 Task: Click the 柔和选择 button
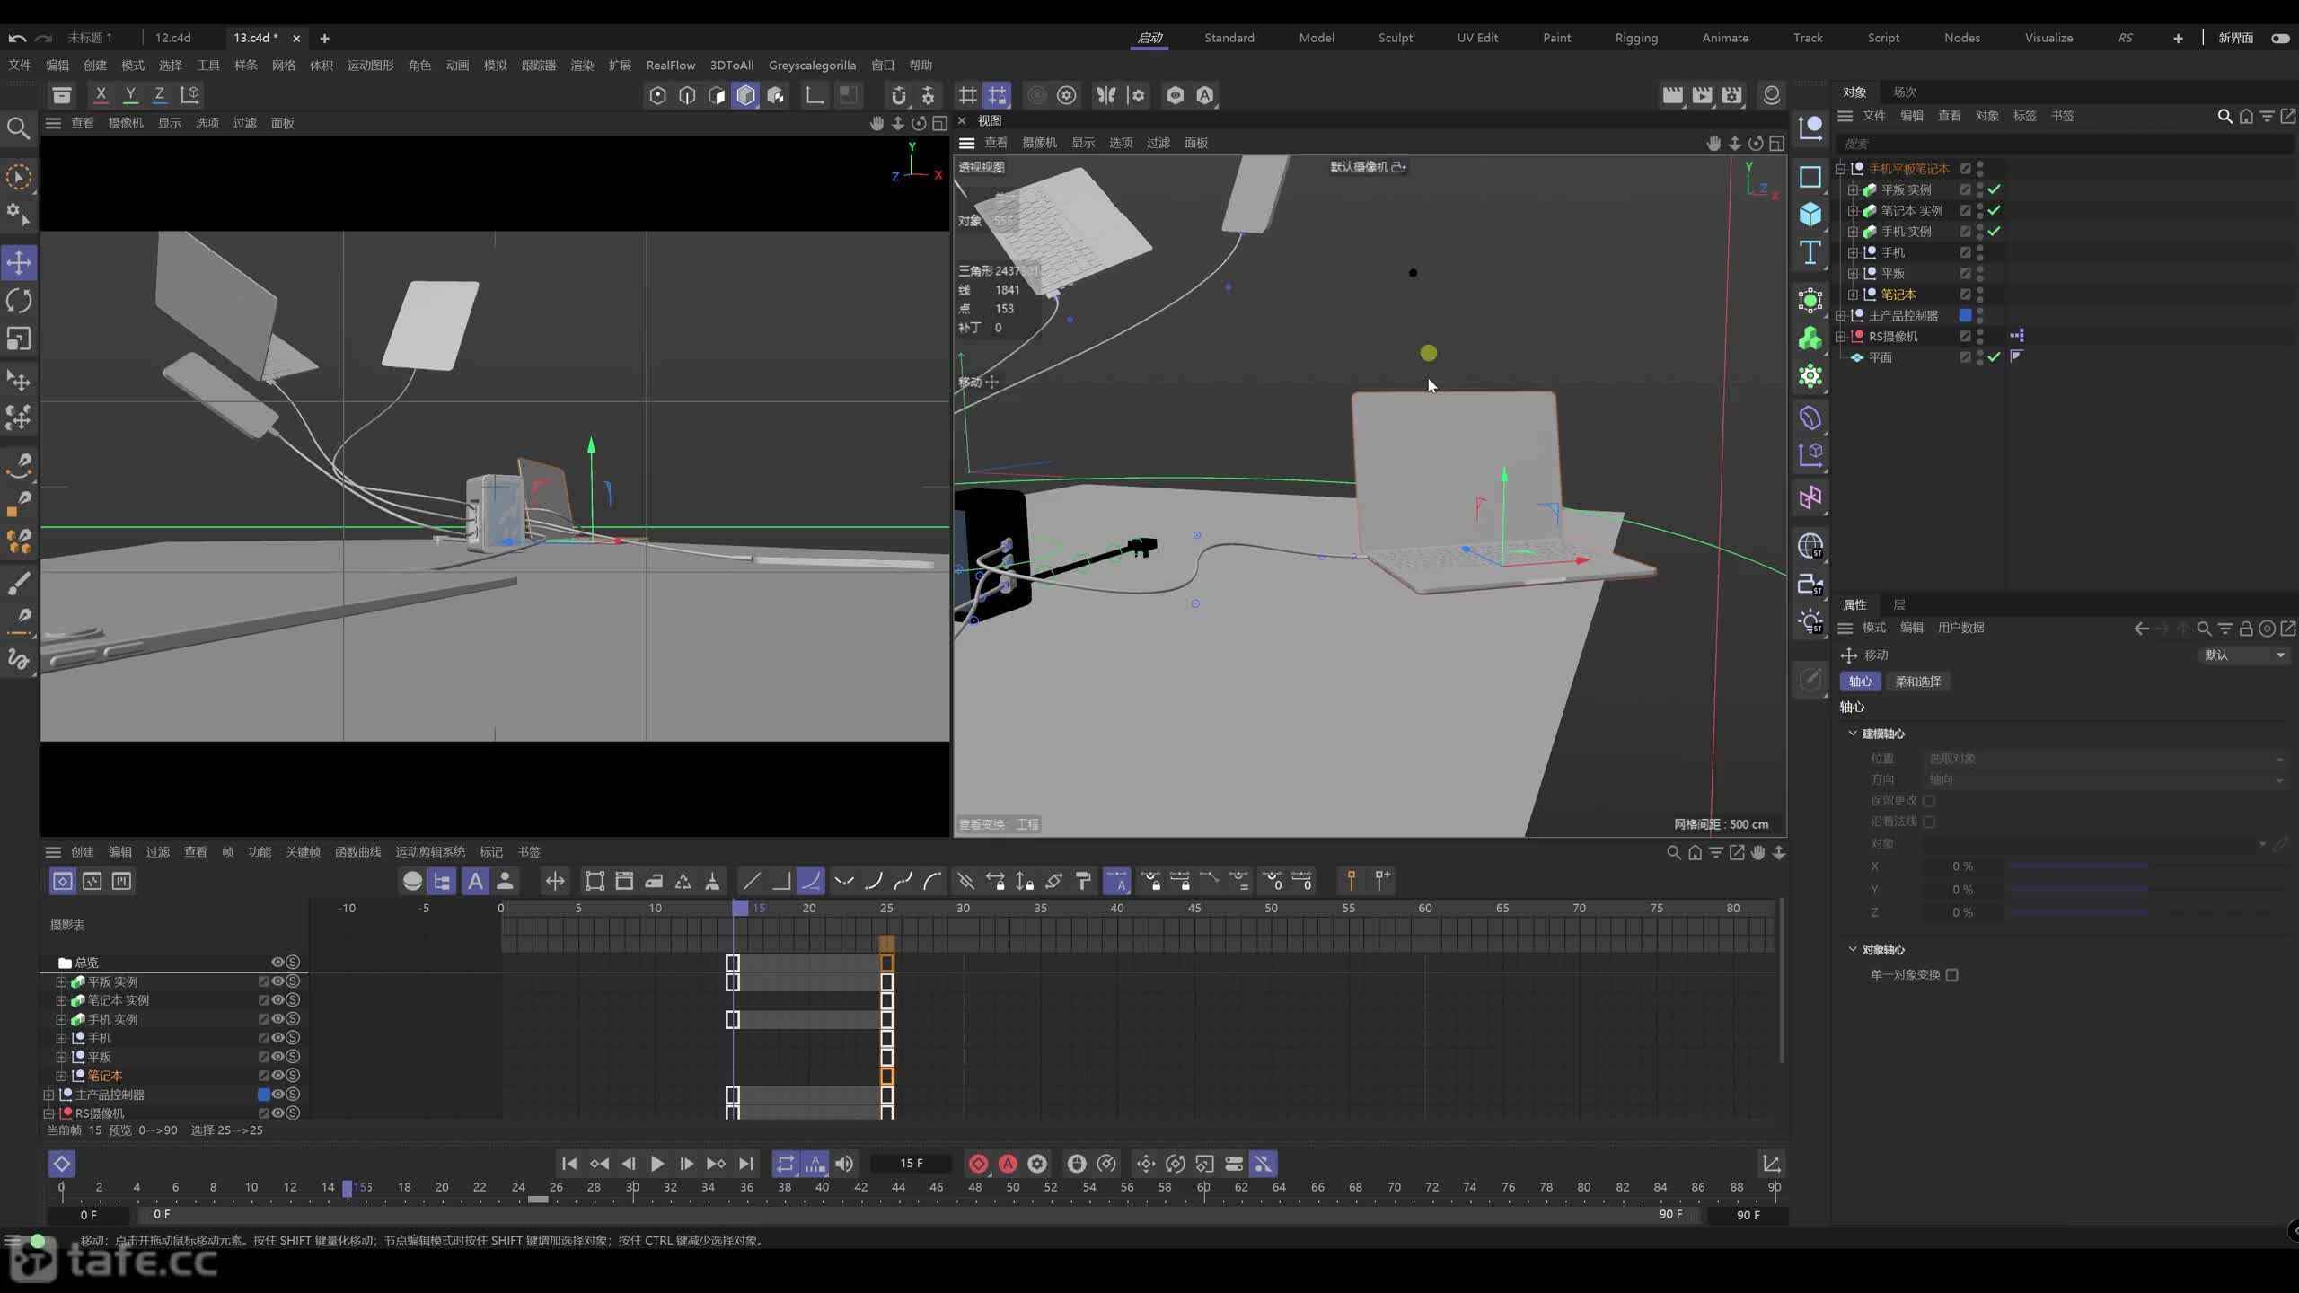(1918, 682)
